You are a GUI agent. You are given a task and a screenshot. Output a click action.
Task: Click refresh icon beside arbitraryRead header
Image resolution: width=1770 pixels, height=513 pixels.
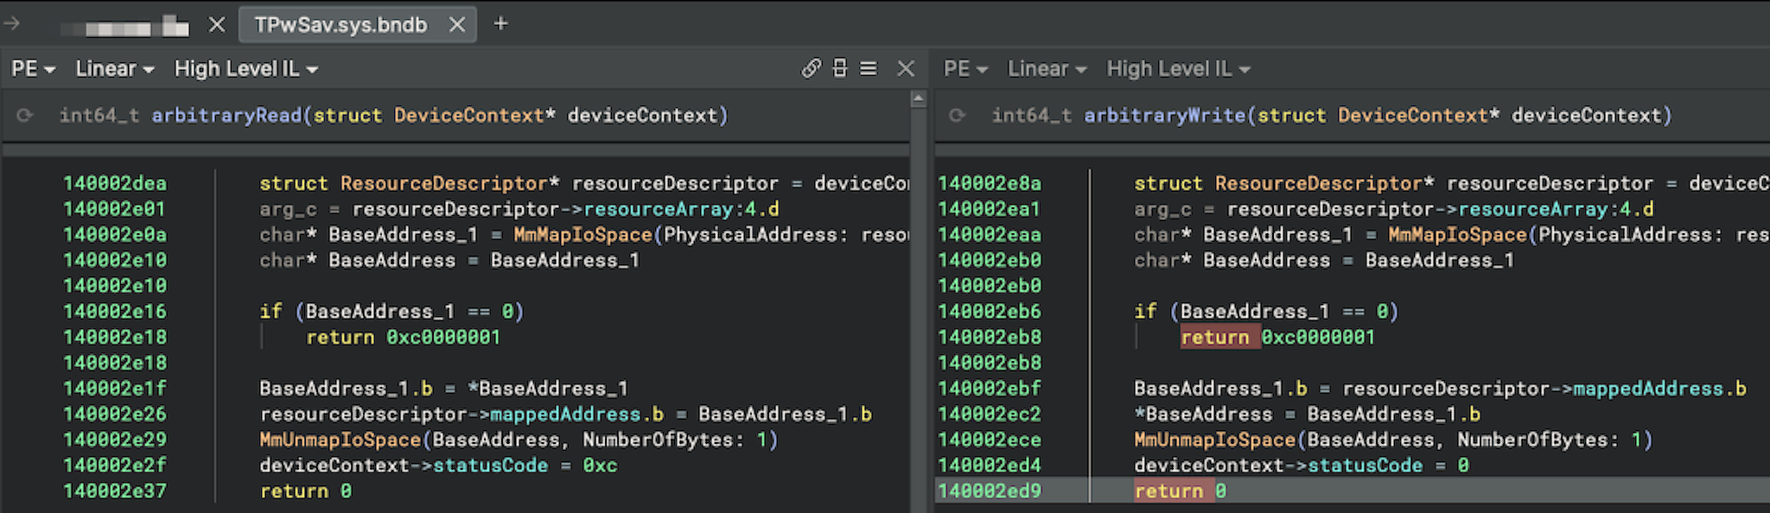pyautogui.click(x=25, y=115)
